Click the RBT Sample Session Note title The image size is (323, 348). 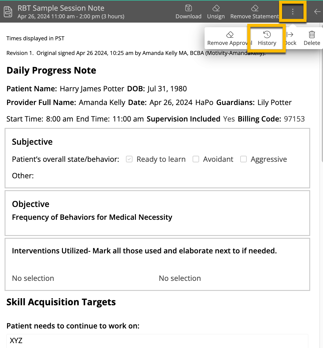(61, 8)
